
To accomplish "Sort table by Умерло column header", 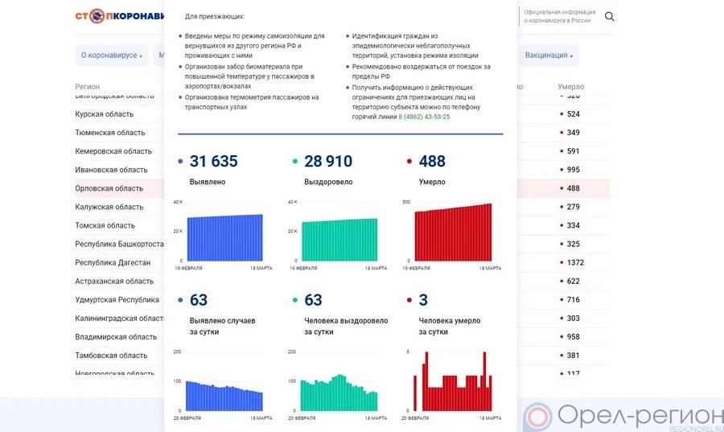I will click(570, 86).
